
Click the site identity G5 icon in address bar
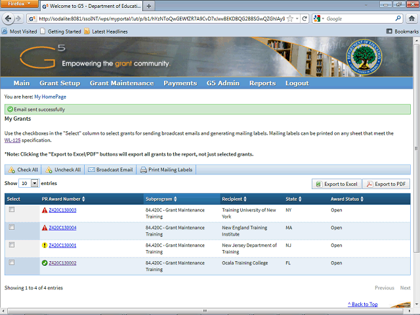pyautogui.click(x=32, y=18)
